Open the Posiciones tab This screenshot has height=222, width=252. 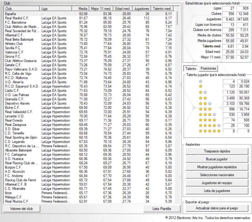208,68
